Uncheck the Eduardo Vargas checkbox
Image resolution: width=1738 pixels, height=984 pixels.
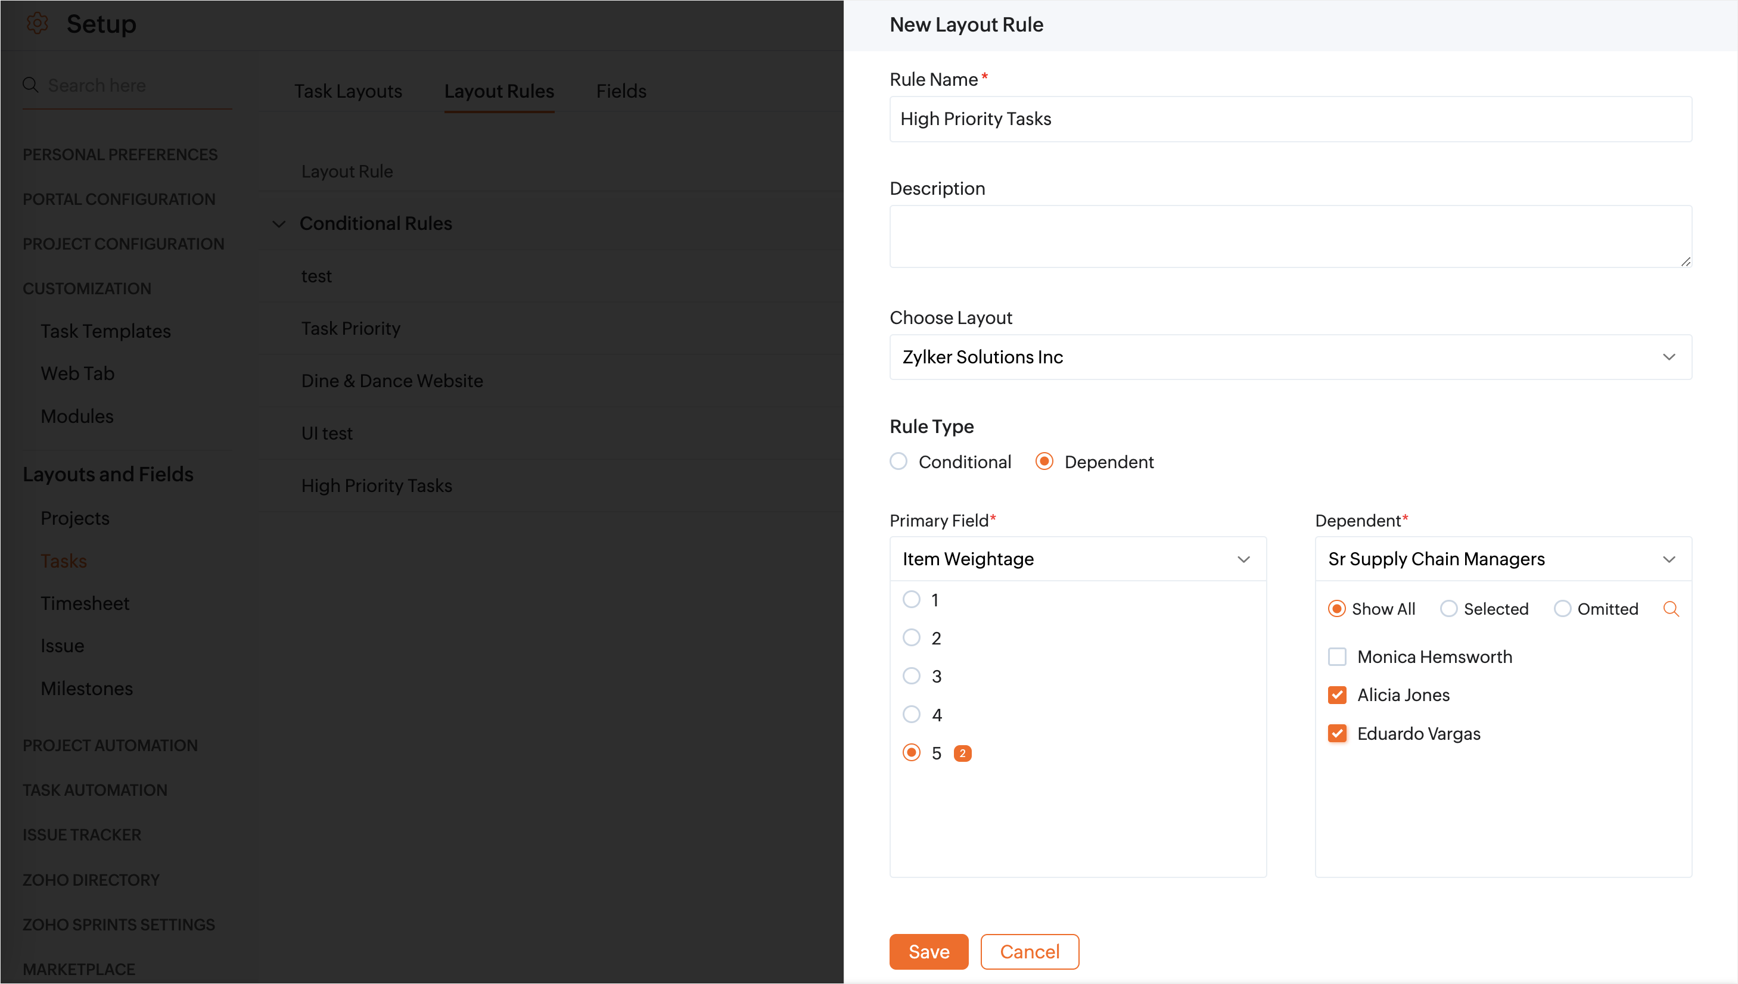[x=1336, y=734]
